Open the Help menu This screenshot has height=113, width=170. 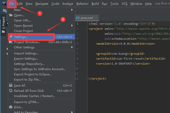tap(148, 4)
